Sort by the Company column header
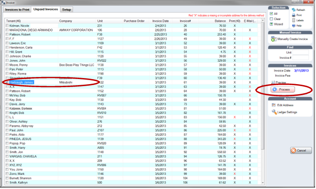This screenshot has width=316, height=189. point(77,21)
